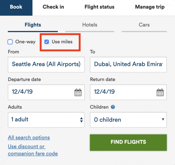Image resolution: width=175 pixels, height=165 pixels.
Task: Open the Manage trip tab
Action: (x=150, y=7)
